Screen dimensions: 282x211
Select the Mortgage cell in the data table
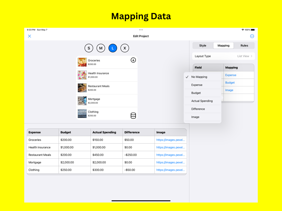coord(43,162)
